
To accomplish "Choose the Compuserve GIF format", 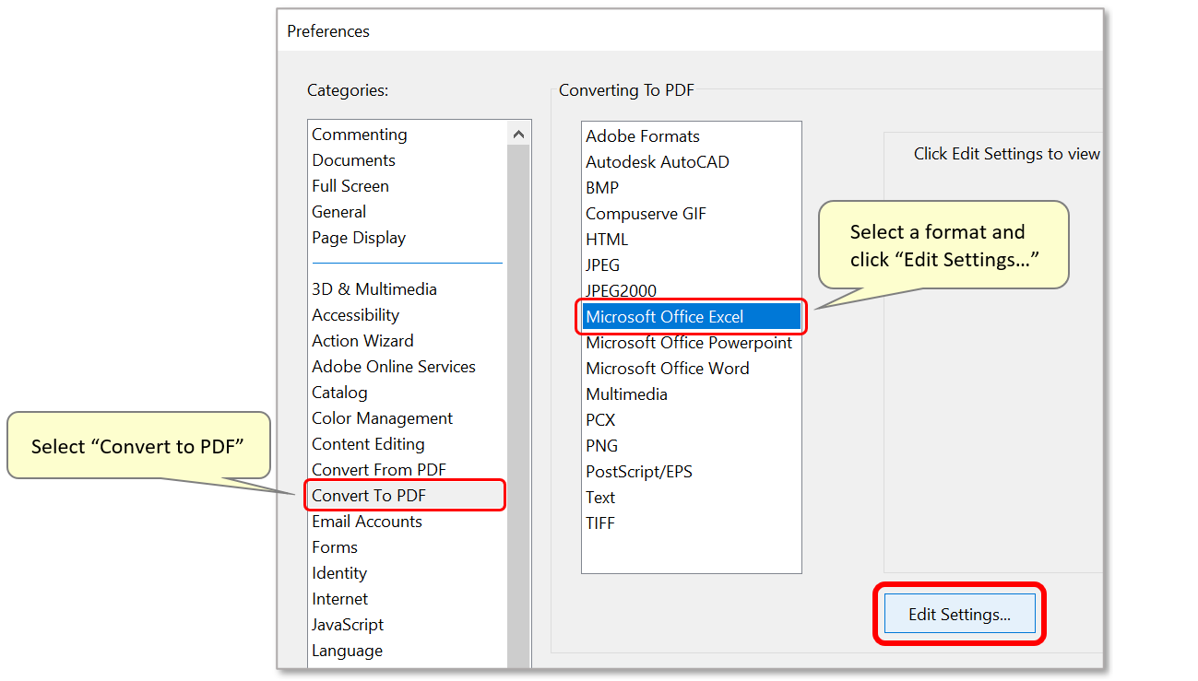I will [x=645, y=213].
